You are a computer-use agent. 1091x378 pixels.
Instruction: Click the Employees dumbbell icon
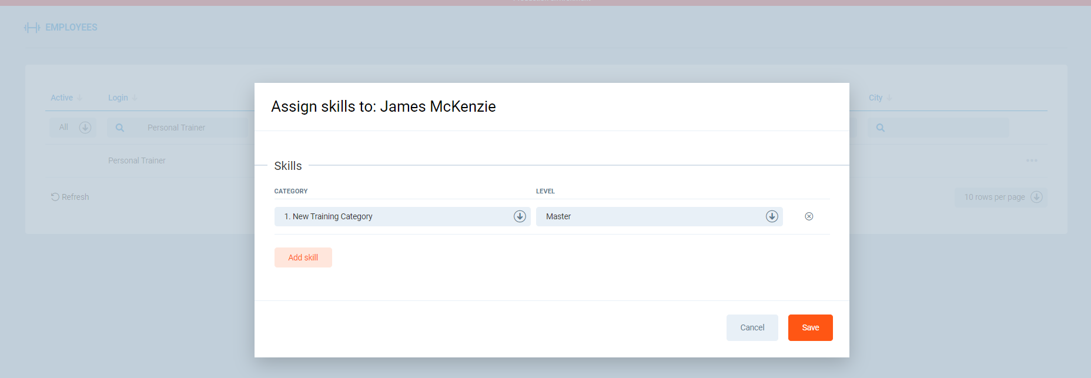(x=32, y=28)
